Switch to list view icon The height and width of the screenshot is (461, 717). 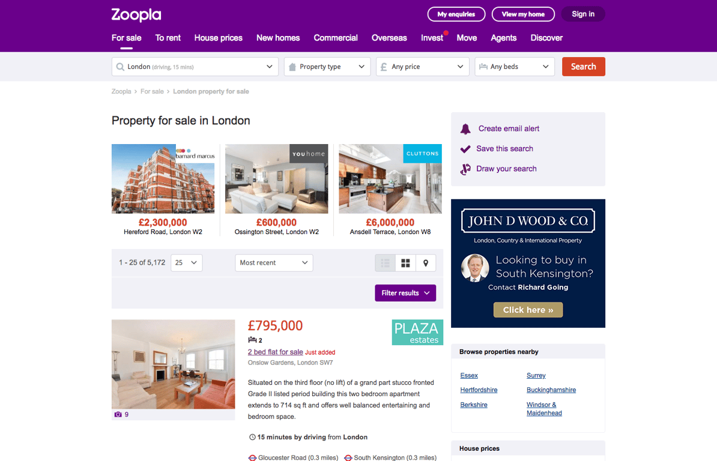[385, 263]
